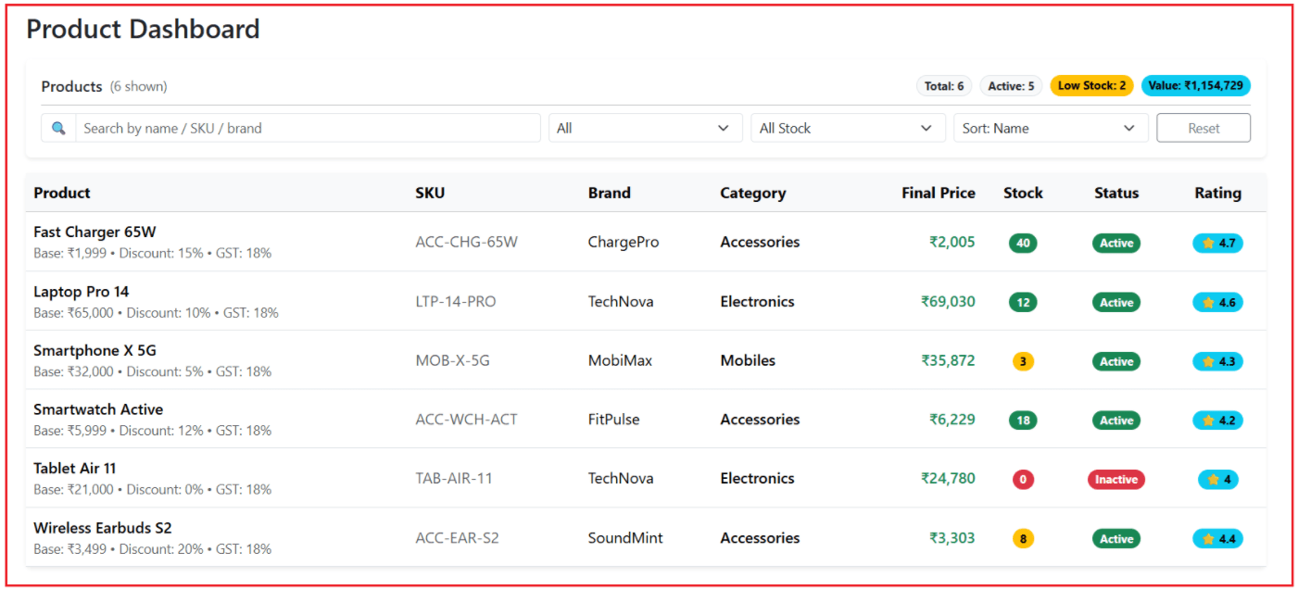Click the Active status badge for Wireless Earbuds S2
The width and height of the screenshot is (1298, 590).
tap(1116, 539)
